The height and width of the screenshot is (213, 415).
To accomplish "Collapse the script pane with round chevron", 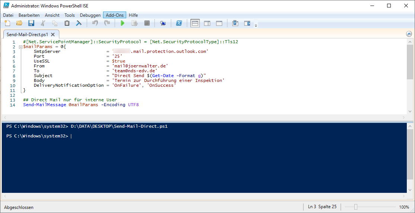I will point(409,34).
